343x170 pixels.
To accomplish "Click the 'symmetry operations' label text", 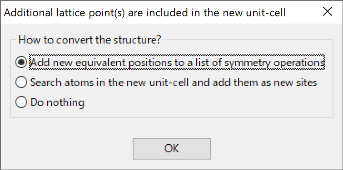I will [x=274, y=63].
